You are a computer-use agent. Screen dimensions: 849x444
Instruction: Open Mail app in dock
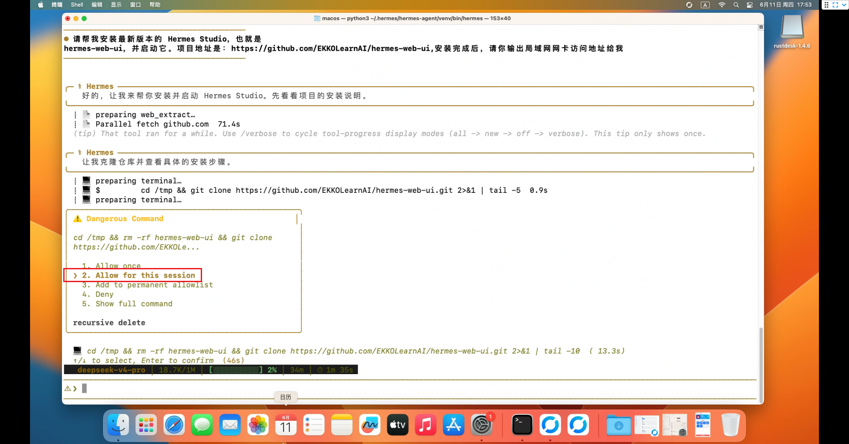[230, 425]
